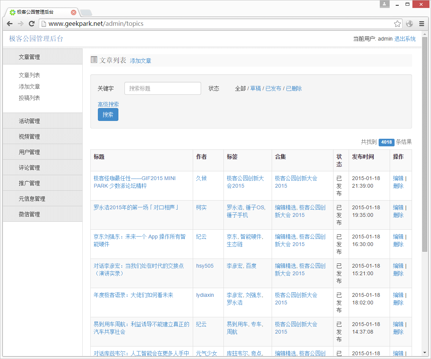Viewport: 431px width, 359px height.
Task: Open article 京东刘强东：未来一个 App 操作所有智能硬件
Action: pyautogui.click(x=139, y=240)
